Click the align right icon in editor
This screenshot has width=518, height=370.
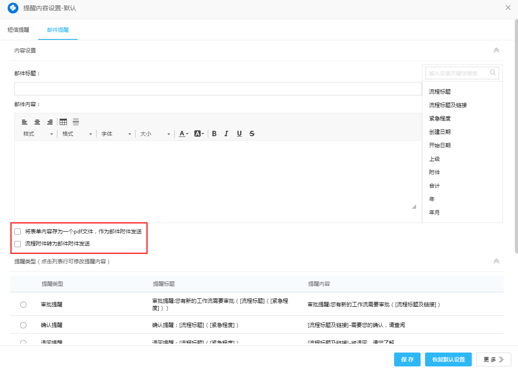click(50, 122)
